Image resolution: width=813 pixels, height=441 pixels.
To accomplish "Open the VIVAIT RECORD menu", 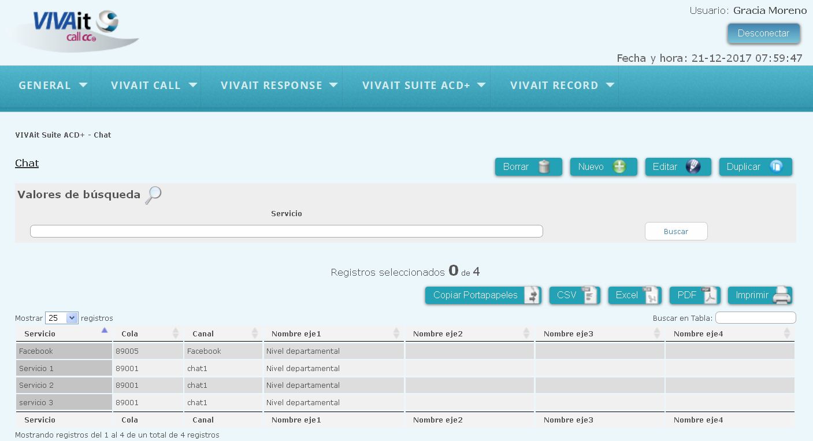I will pyautogui.click(x=562, y=85).
